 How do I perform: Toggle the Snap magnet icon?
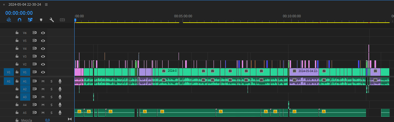(x=20, y=20)
